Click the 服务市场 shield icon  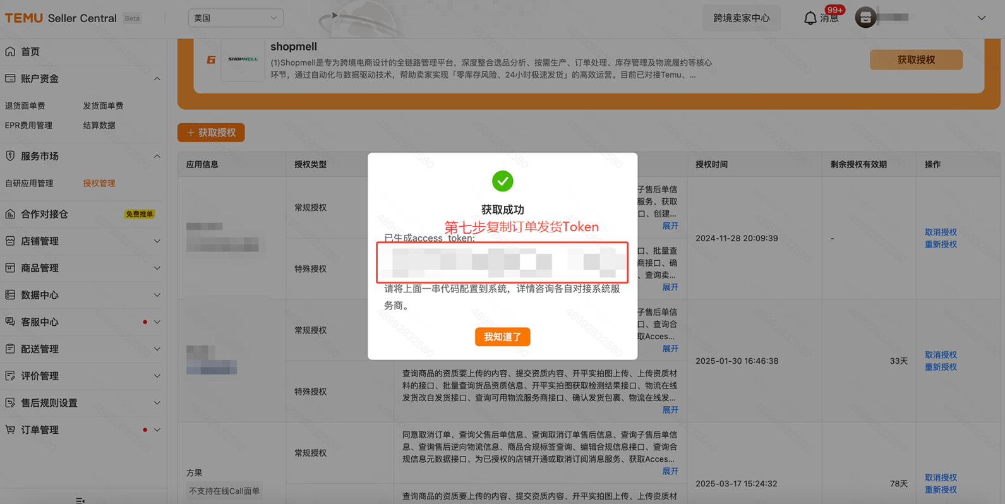(x=10, y=156)
